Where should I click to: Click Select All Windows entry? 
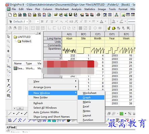click(x=45, y=108)
